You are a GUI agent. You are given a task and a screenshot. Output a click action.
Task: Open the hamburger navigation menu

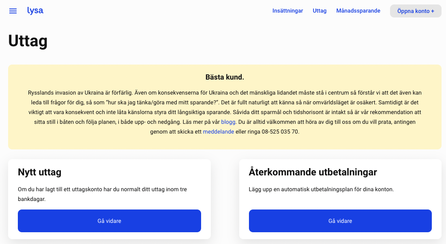13,11
